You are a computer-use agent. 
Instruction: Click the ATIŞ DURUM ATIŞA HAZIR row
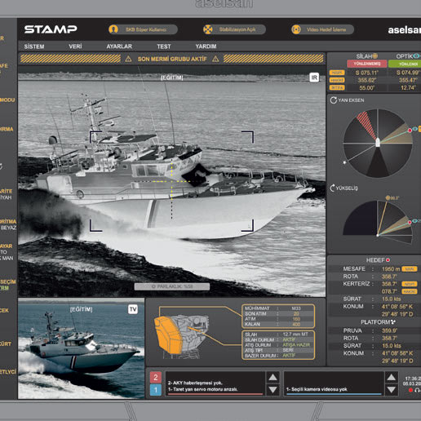(x=278, y=345)
